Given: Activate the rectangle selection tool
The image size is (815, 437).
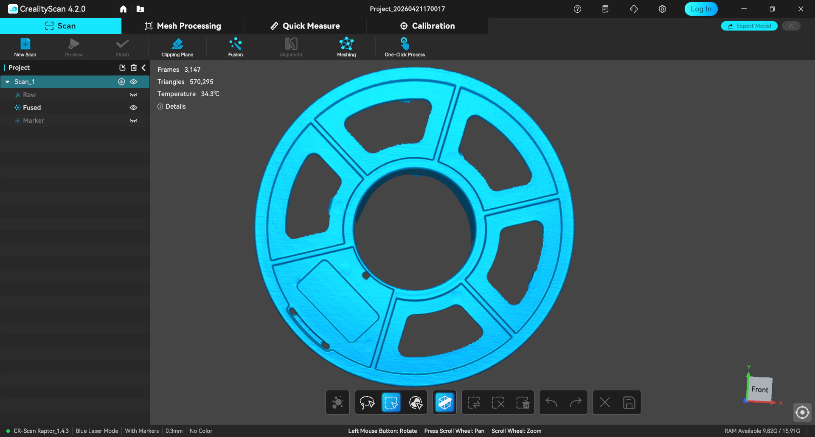Looking at the screenshot, I should pos(391,402).
